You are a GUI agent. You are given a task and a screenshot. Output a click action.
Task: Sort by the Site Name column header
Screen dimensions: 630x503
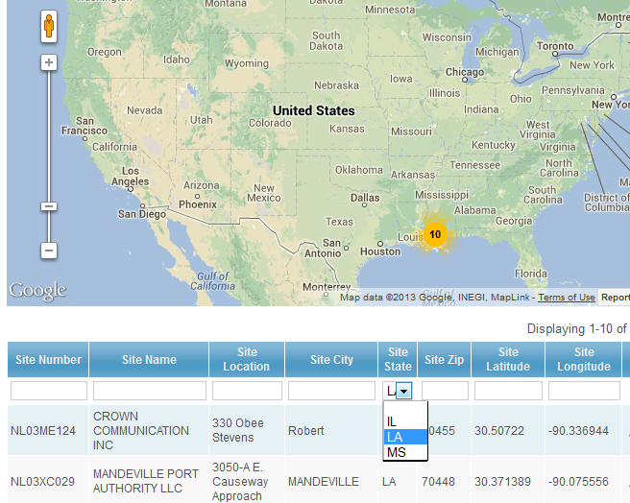pos(149,360)
